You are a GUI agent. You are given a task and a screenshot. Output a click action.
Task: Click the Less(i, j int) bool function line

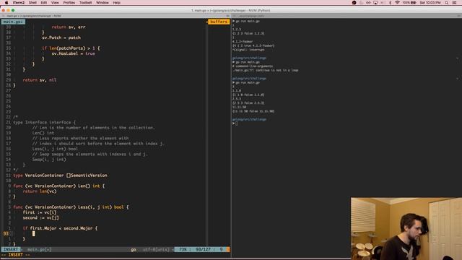pyautogui.click(x=71, y=207)
